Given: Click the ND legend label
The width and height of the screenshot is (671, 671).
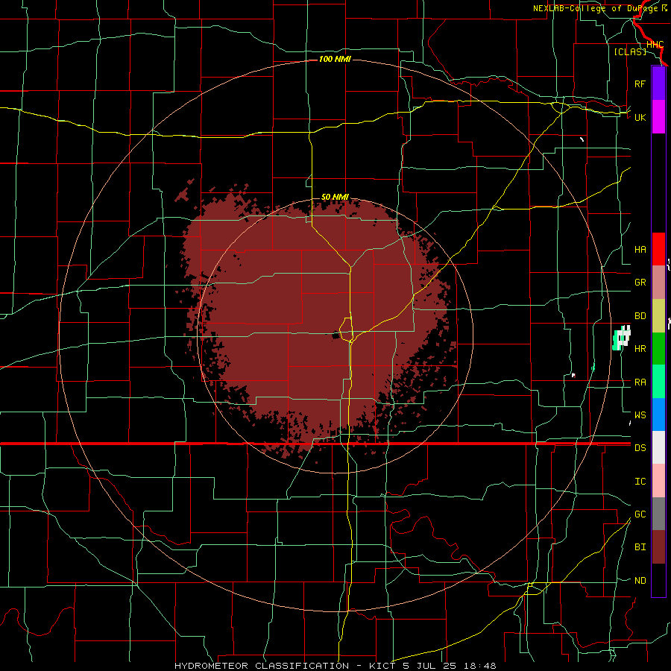Looking at the screenshot, I should (x=640, y=581).
